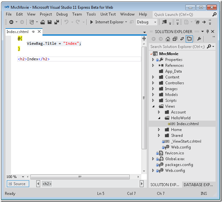Open the Tools menu

[x=91, y=14]
